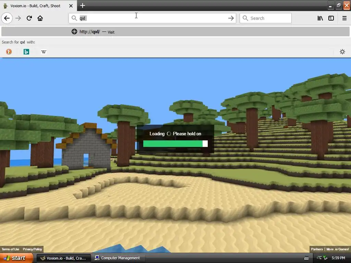Search qxl with Wikipedia
Viewport: 351px width, 263px height.
click(x=44, y=52)
